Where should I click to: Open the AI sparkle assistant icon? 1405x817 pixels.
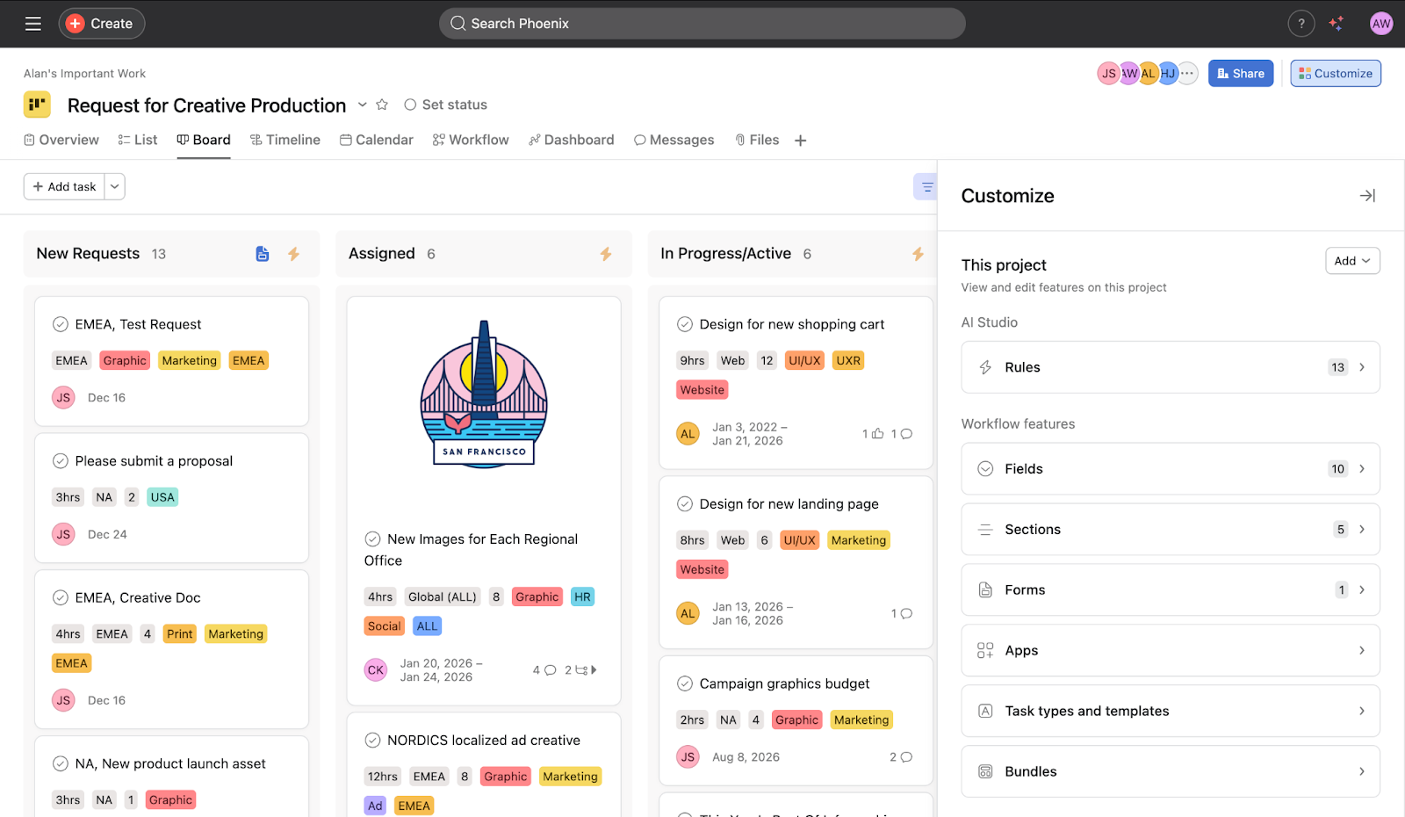[x=1336, y=24]
